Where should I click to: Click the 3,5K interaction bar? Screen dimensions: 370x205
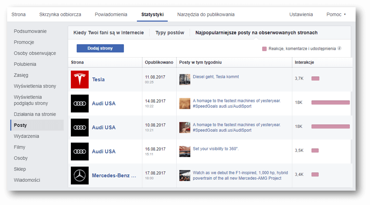point(315,151)
